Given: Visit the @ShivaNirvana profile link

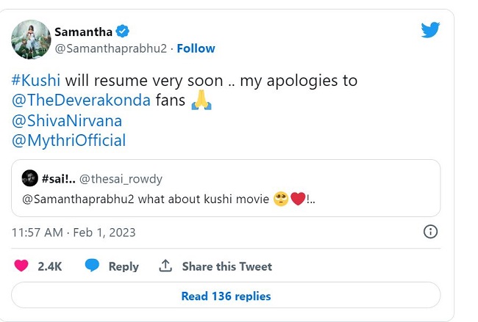Looking at the screenshot, I should point(67,120).
